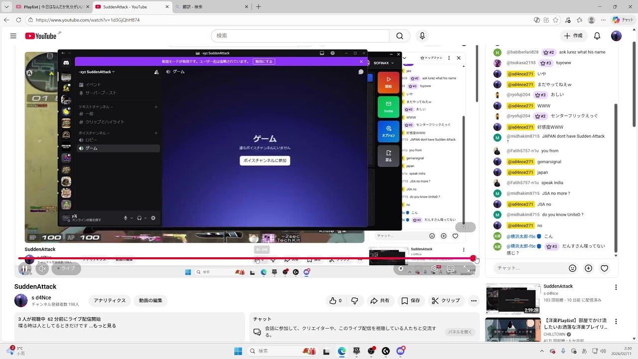
Task: Jump to live with ライブ button
Action: click(66, 268)
